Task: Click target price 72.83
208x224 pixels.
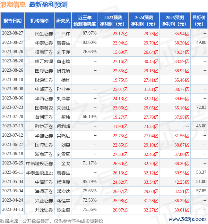Action: pyautogui.click(x=201, y=108)
